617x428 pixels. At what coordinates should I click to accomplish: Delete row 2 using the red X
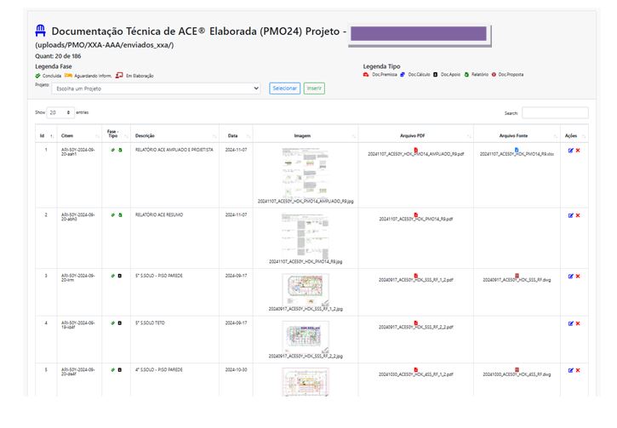click(578, 214)
